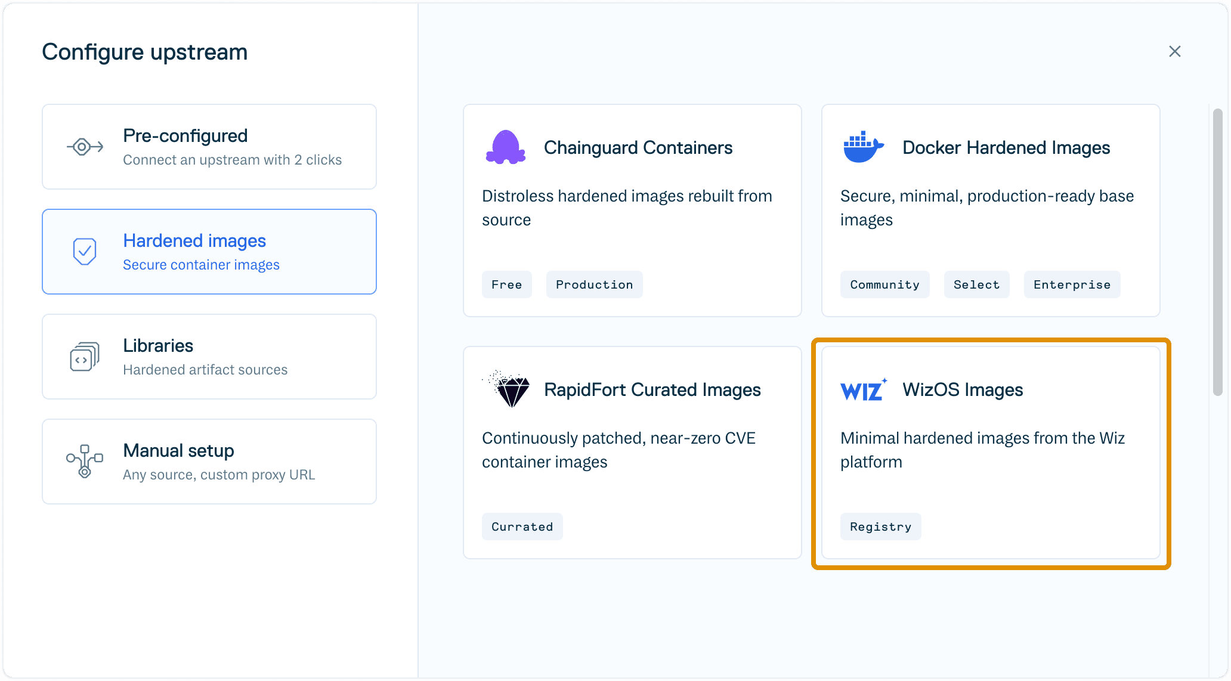Choose the Chainguard Containers card title
The image size is (1231, 681).
click(638, 147)
